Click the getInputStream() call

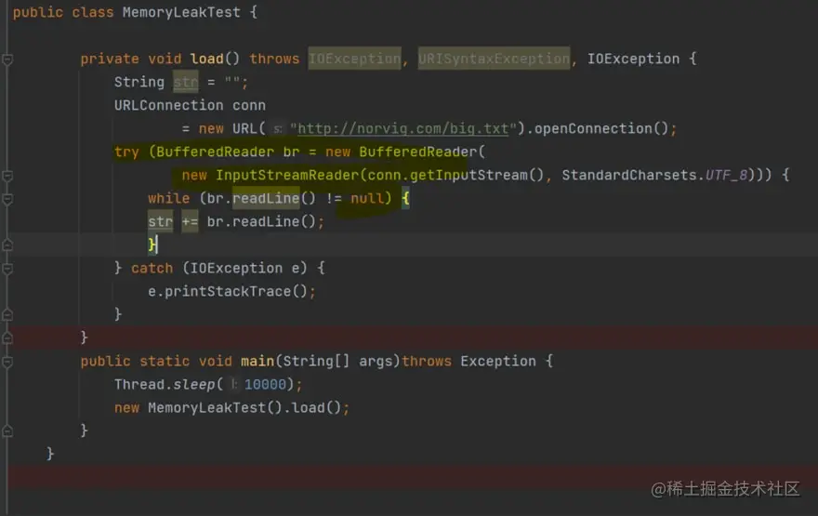coord(477,175)
